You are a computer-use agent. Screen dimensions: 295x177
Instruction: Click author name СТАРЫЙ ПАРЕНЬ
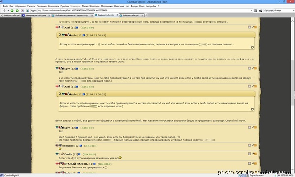pos(76,164)
